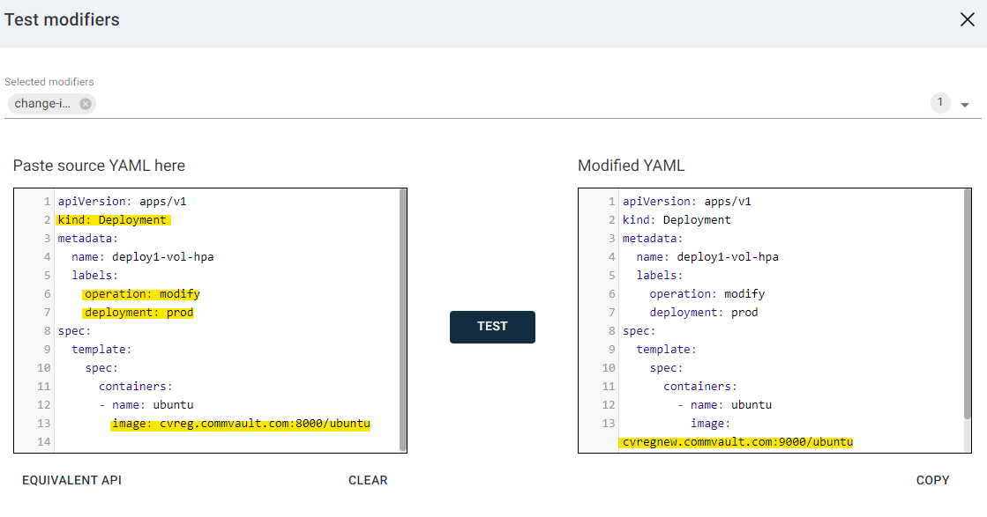
Task: Click line number 13 in modified YAML
Action: coord(609,424)
